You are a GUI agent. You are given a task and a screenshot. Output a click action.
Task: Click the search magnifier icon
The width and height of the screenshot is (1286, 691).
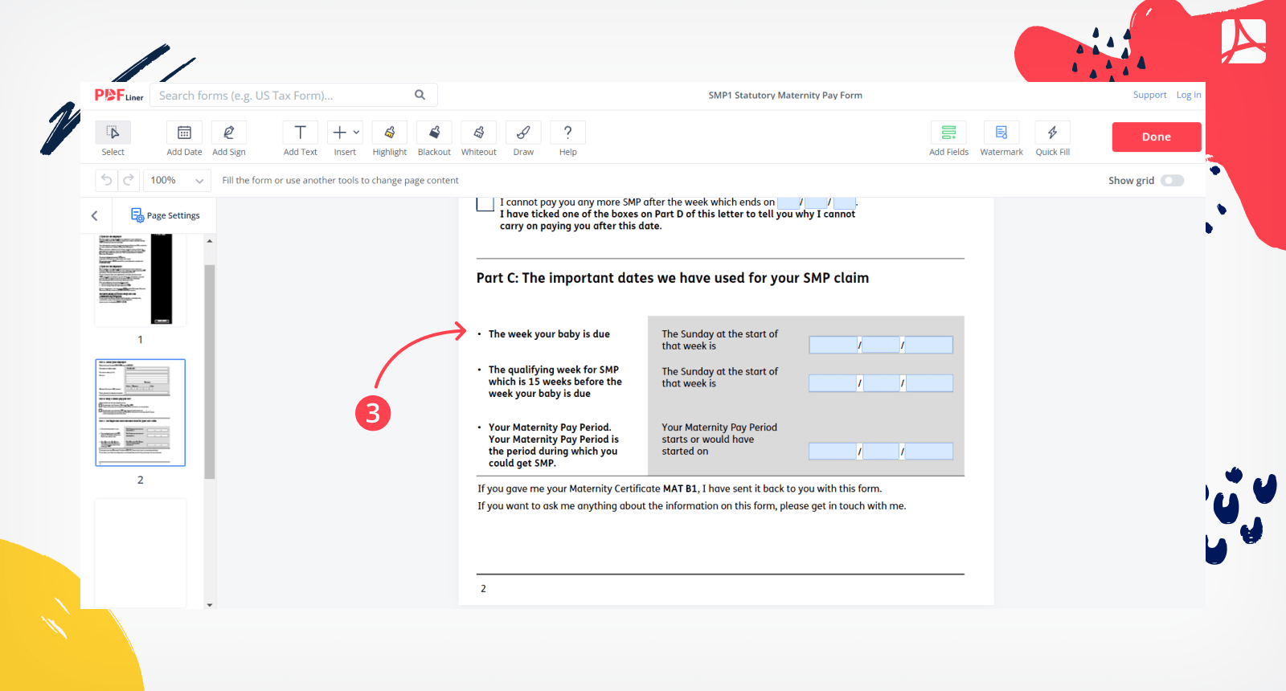pos(420,95)
